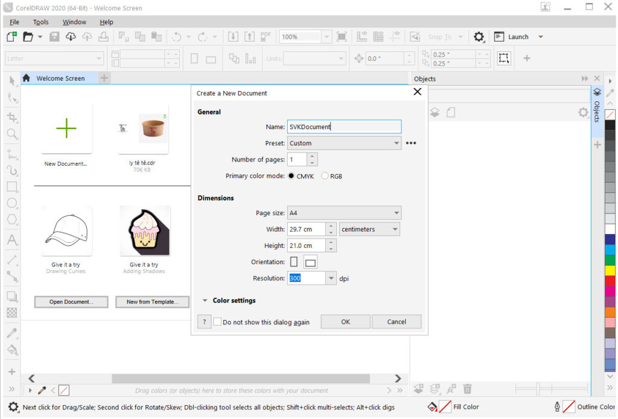The height and width of the screenshot is (419, 618).
Task: Click the Launch button
Action: click(511, 37)
